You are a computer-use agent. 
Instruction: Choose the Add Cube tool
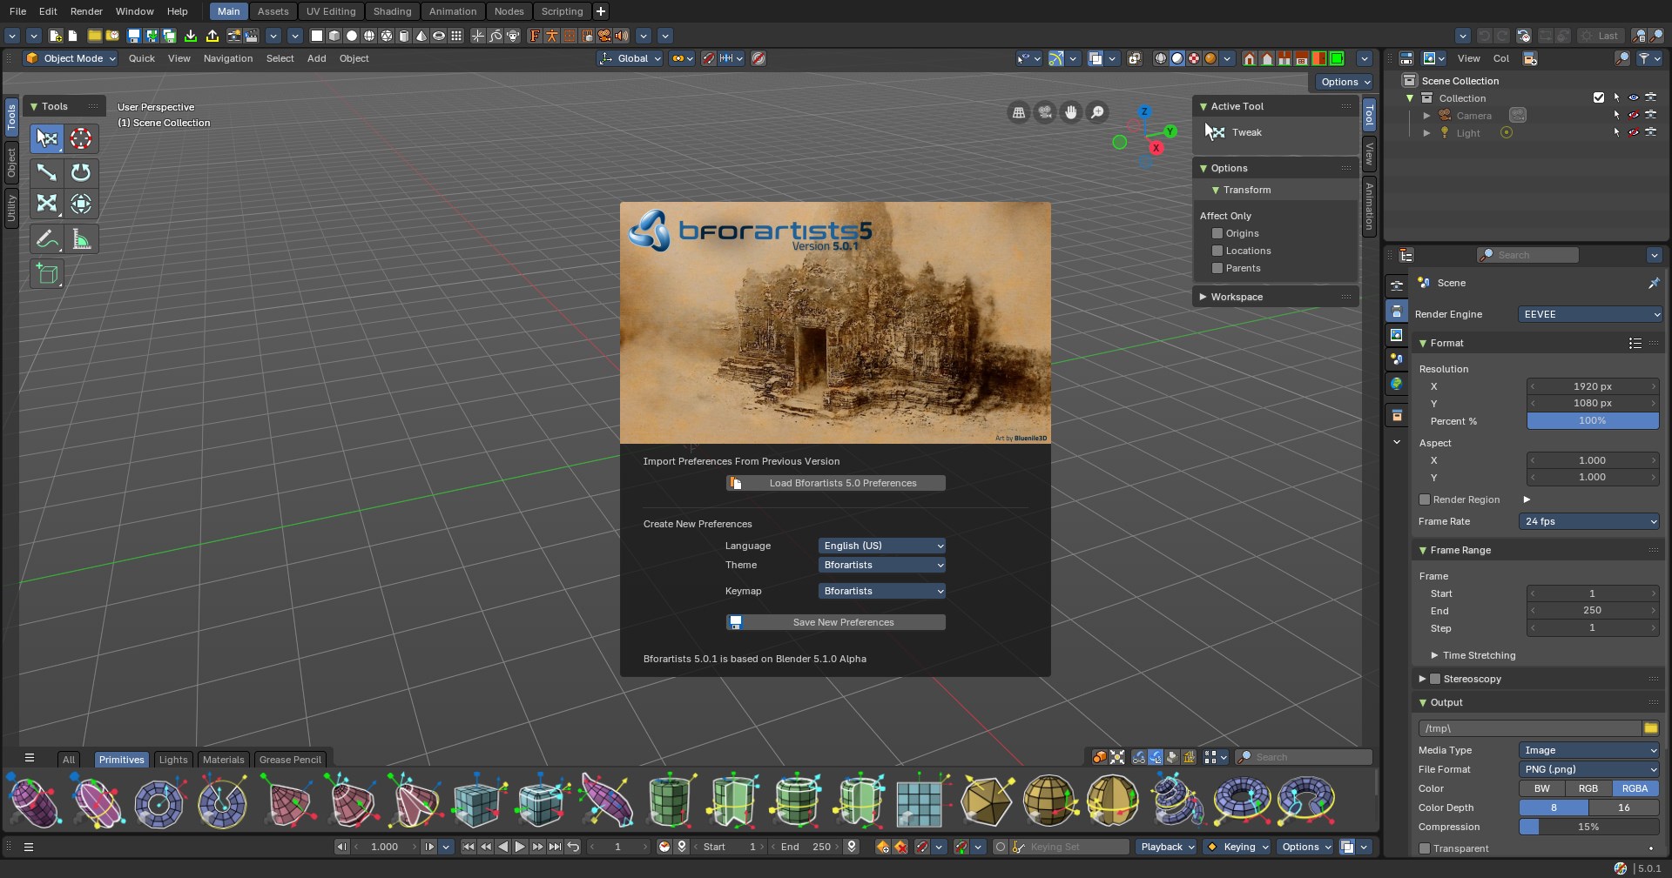[x=47, y=274]
